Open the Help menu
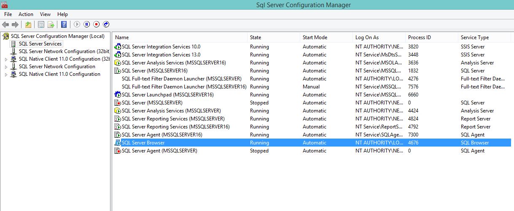The height and width of the screenshot is (211, 514). pos(62,14)
